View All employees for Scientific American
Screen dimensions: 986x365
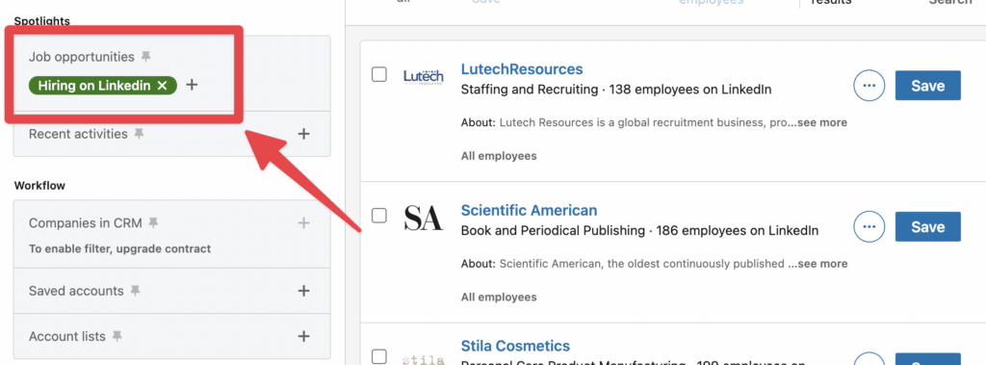(x=499, y=297)
